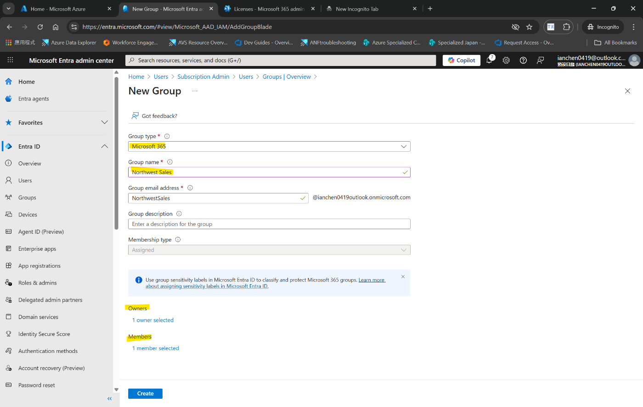Switch to New Incognito Tab
643x407 pixels.
coord(371,9)
